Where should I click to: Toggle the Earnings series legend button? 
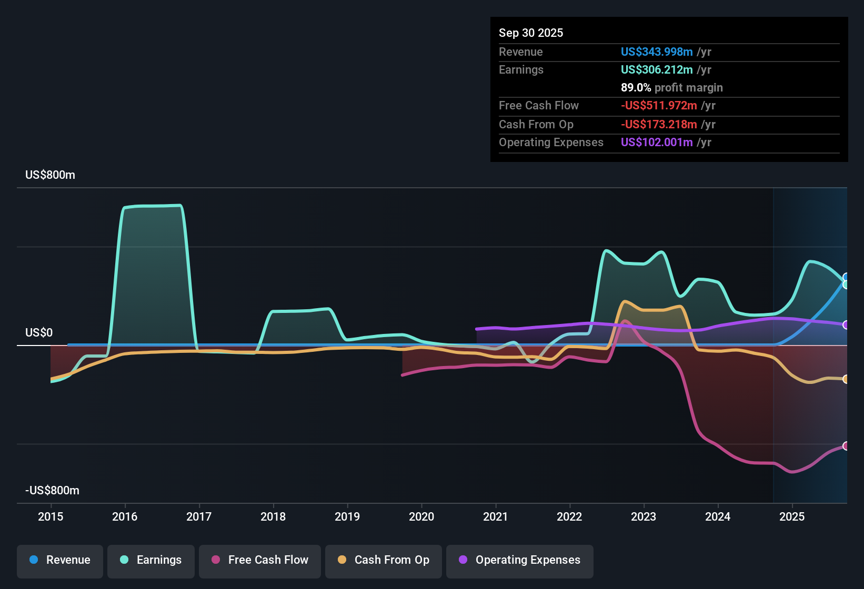(151, 560)
